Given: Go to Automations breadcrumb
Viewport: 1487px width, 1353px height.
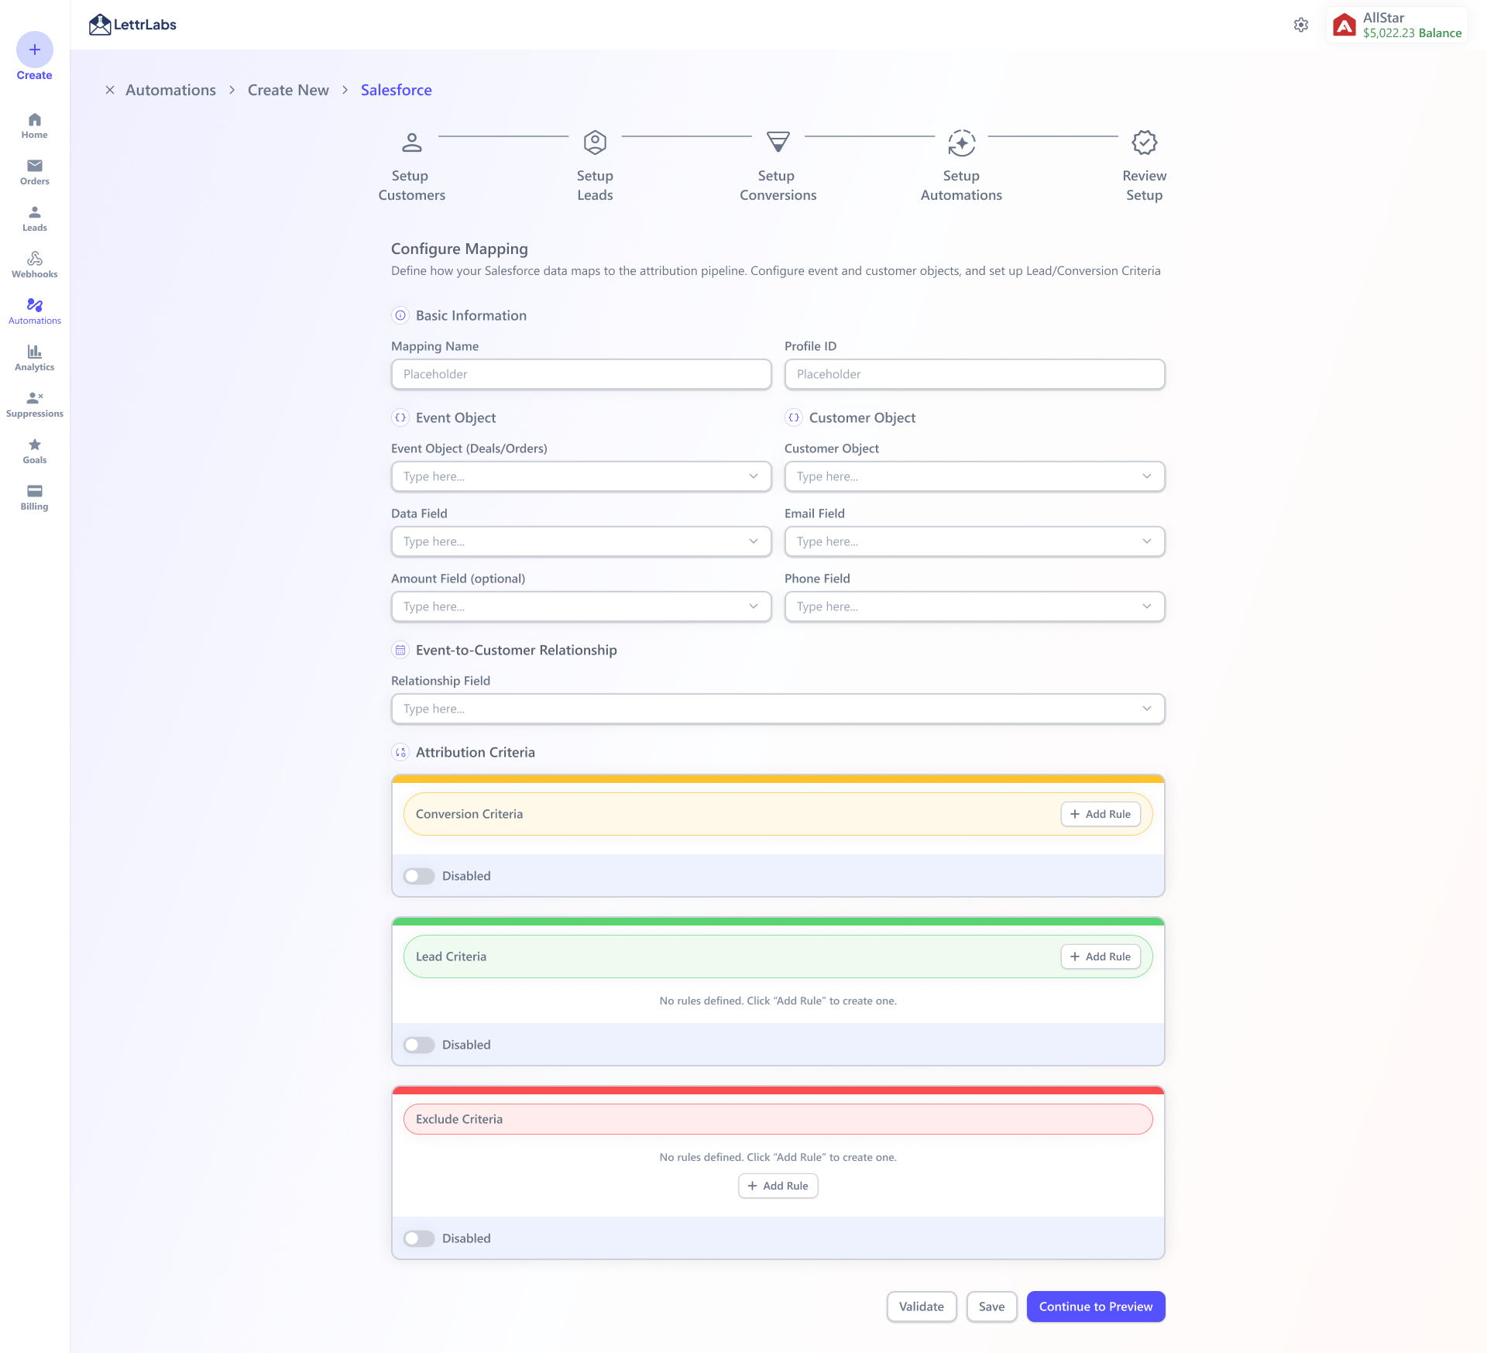Looking at the screenshot, I should [x=170, y=90].
